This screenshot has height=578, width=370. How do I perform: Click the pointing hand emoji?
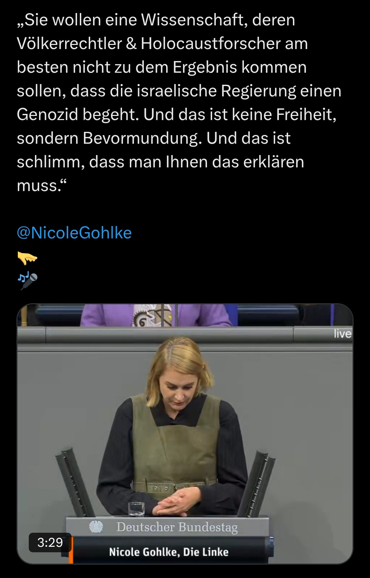(x=27, y=258)
